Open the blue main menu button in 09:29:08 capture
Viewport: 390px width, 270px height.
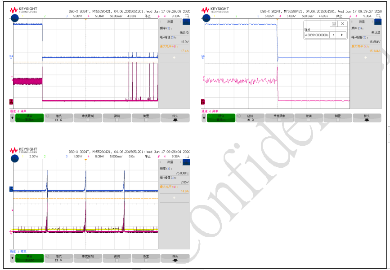coord(15,18)
